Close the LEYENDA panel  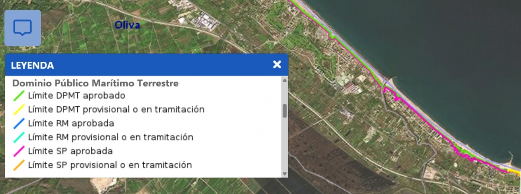[x=277, y=65]
